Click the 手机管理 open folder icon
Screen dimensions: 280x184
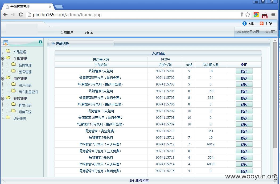(x=8, y=58)
